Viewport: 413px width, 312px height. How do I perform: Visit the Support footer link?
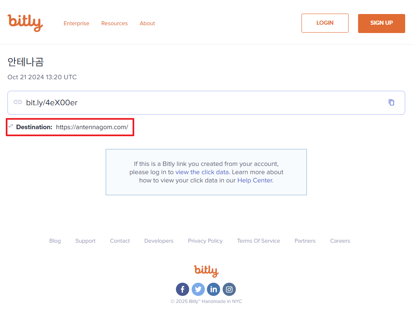click(x=85, y=241)
